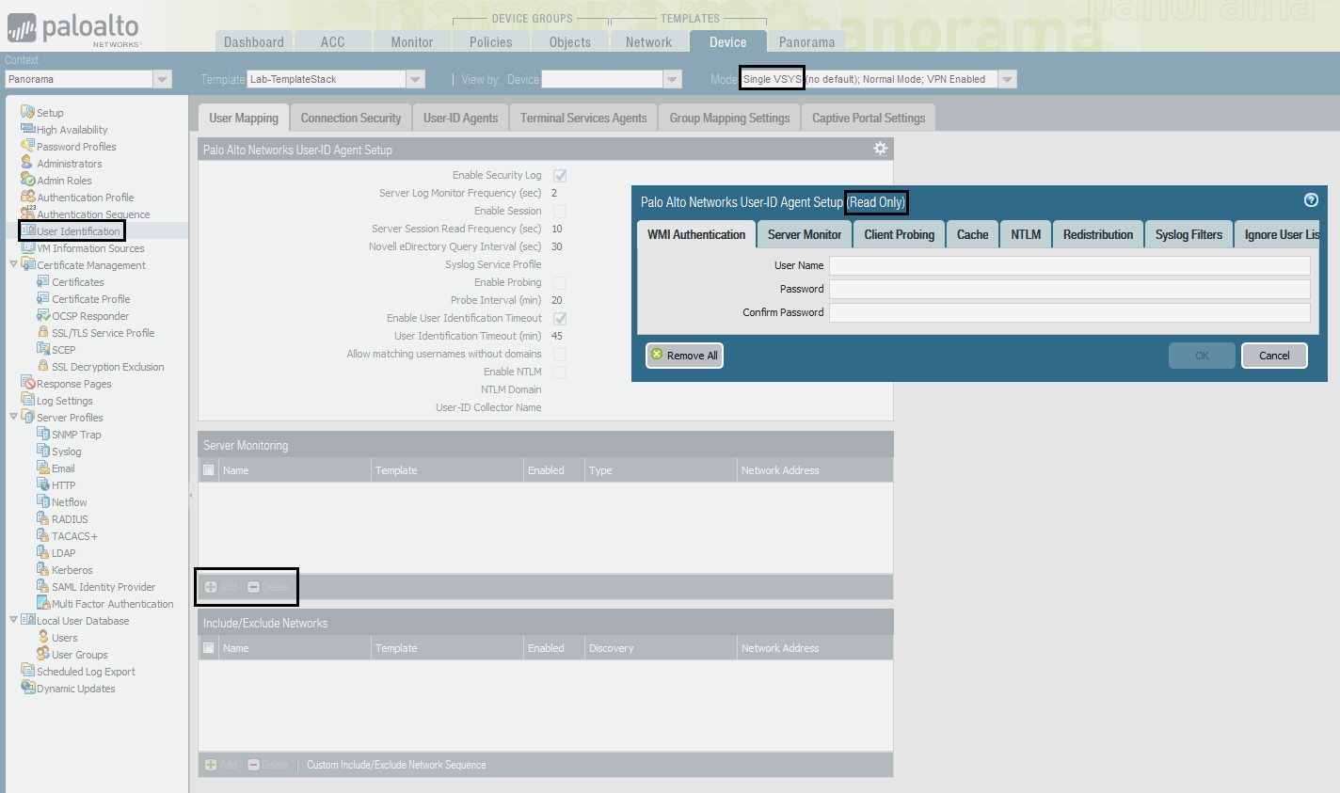Click the User Name input field

pos(1069,265)
